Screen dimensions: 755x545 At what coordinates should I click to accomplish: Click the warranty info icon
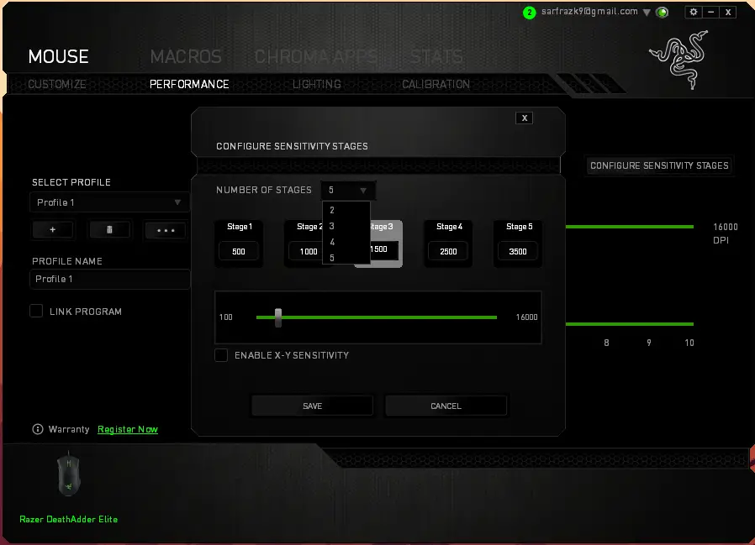(x=38, y=429)
